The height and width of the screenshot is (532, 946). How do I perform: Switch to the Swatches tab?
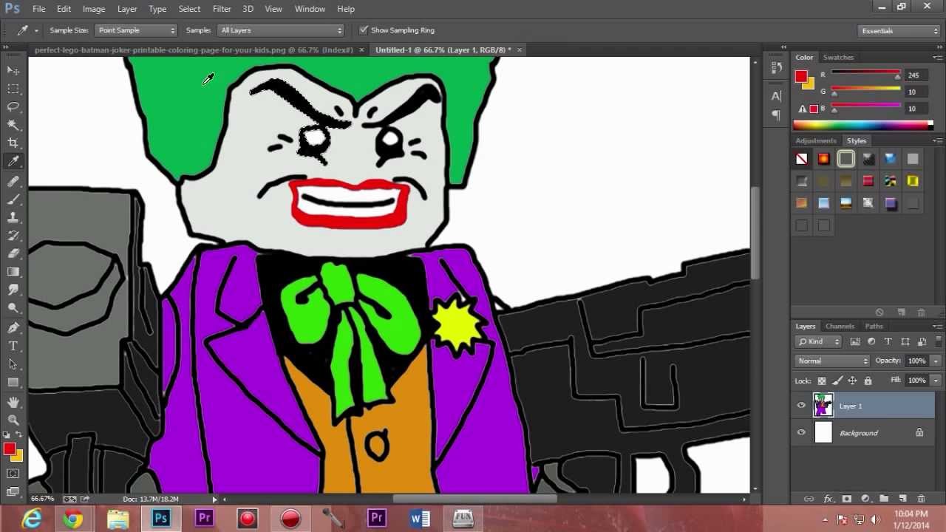pyautogui.click(x=838, y=57)
